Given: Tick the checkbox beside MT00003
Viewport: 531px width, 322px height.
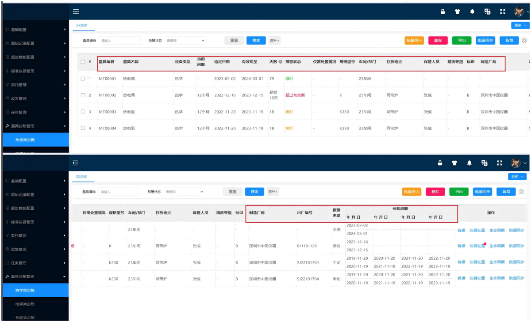Looking at the screenshot, I should (x=82, y=112).
